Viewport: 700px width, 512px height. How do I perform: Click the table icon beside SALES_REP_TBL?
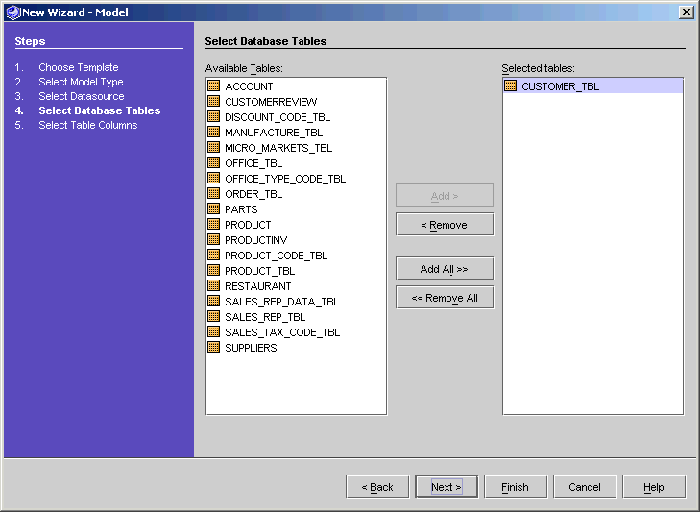point(214,316)
